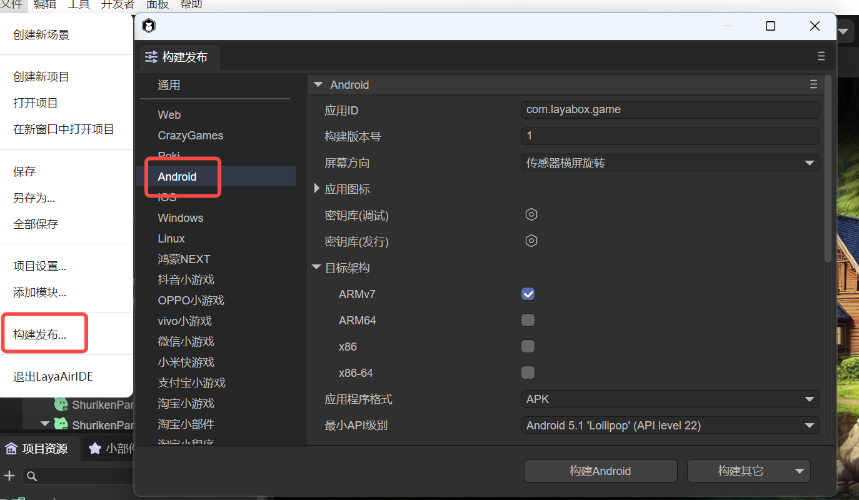This screenshot has height=500, width=859.
Task: Click the add asset plus icon
Action: click(x=9, y=476)
